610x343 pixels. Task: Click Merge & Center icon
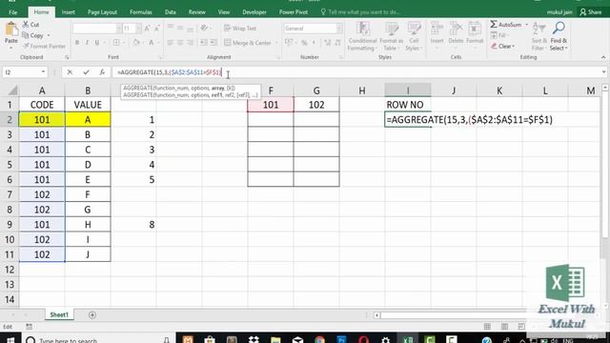coord(228,42)
